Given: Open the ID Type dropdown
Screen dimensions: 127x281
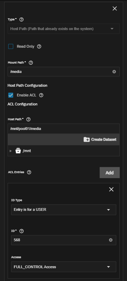Looking at the screenshot, I should click(x=64, y=210).
